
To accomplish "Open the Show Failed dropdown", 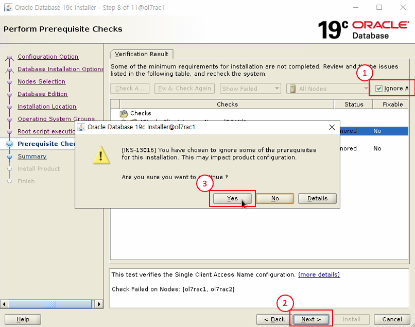I will (250, 89).
